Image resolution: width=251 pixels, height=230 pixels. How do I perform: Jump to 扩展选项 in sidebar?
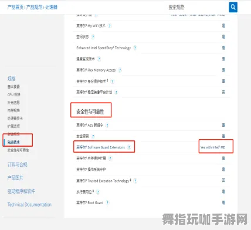tap(13, 126)
